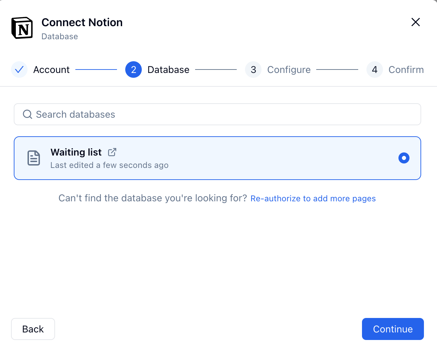Click the Configure step number 3
437x351 pixels.
click(253, 70)
